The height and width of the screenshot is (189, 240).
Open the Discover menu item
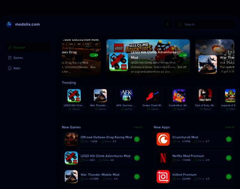pyautogui.click(x=28, y=48)
